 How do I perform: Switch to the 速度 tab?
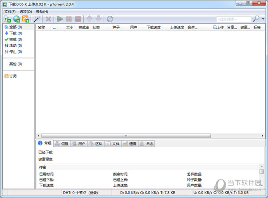[x=130, y=144]
